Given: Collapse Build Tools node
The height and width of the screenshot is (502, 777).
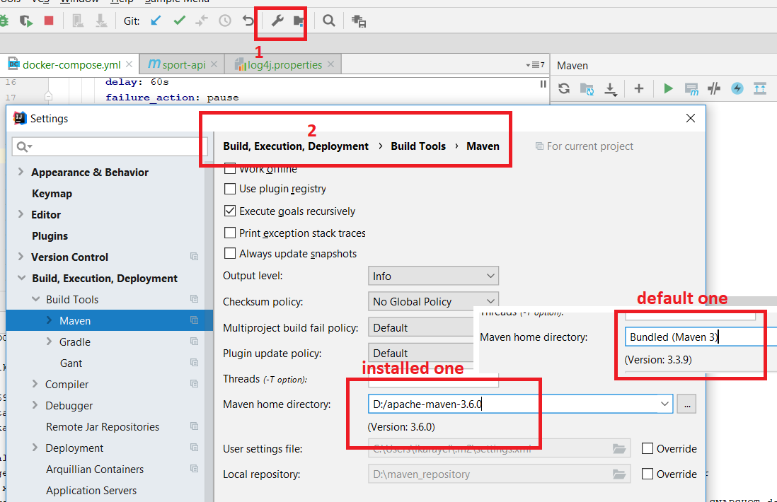Looking at the screenshot, I should click(35, 299).
